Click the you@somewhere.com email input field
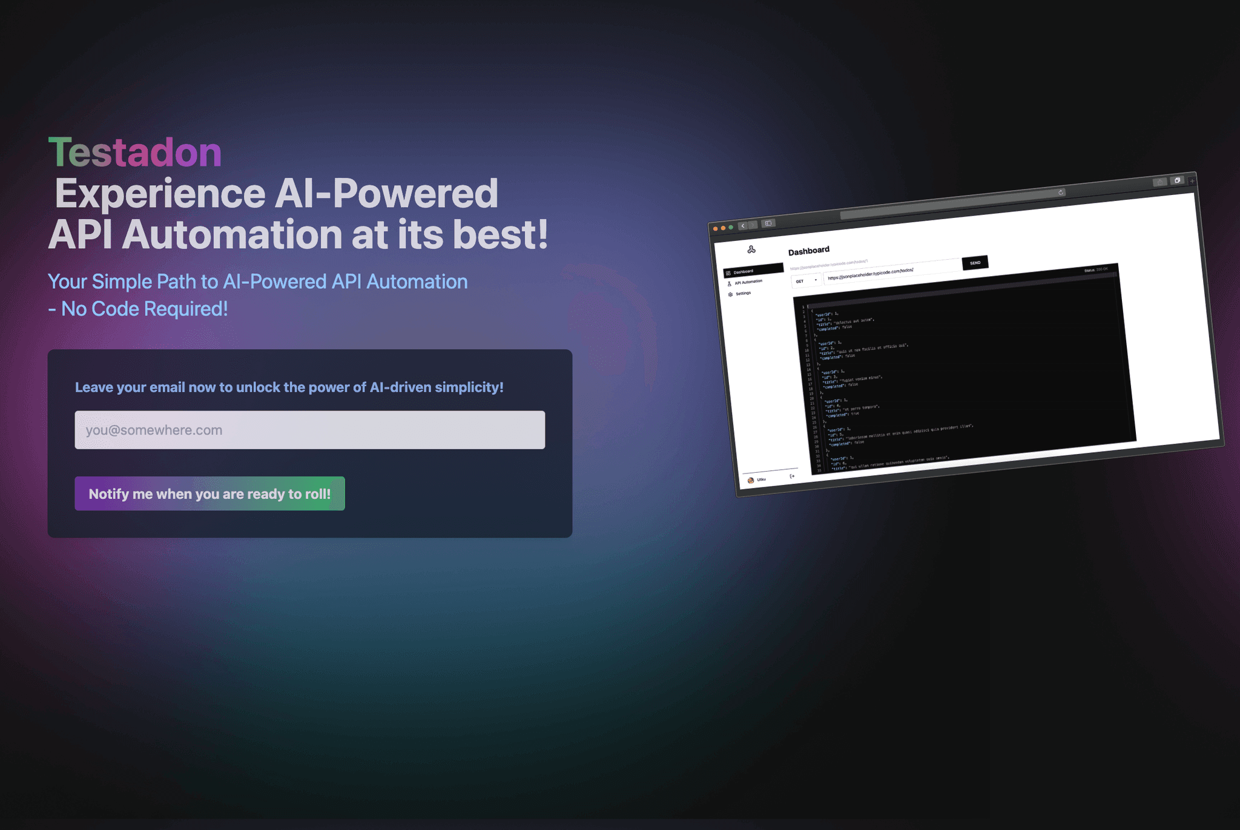Viewport: 1240px width, 830px height. coord(309,430)
